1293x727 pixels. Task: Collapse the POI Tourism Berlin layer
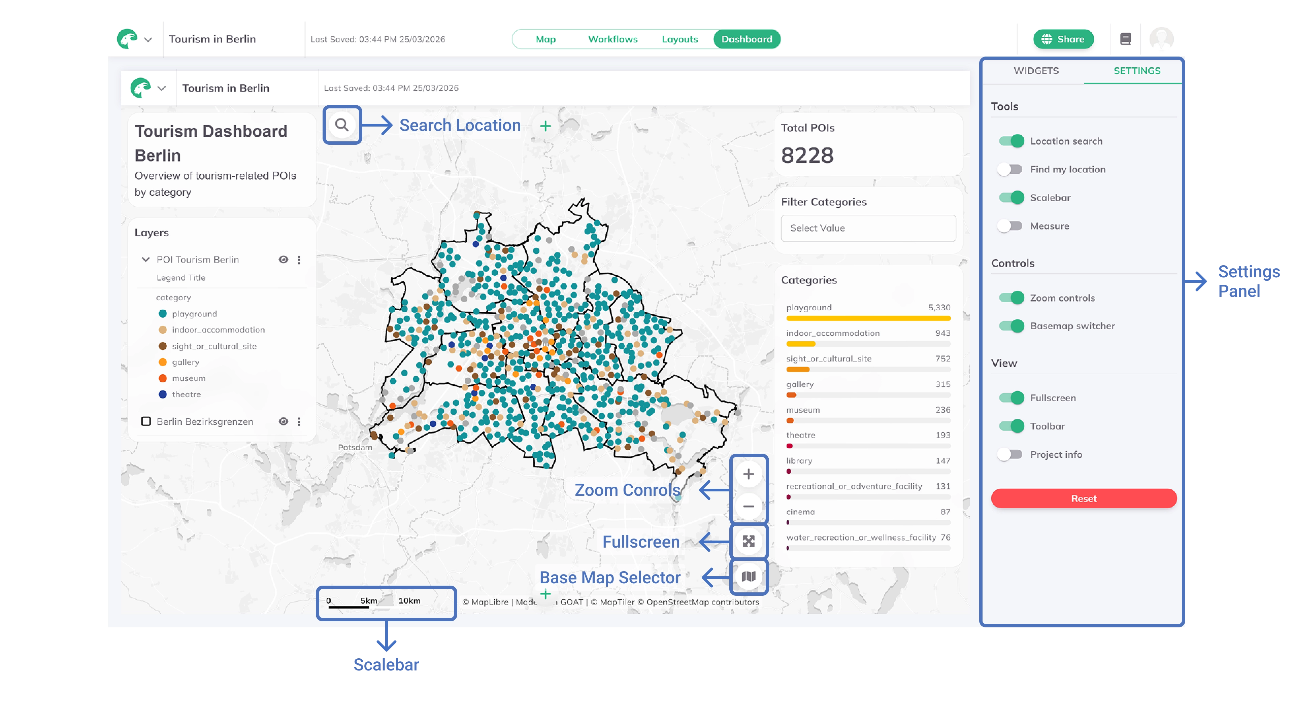[x=145, y=259]
